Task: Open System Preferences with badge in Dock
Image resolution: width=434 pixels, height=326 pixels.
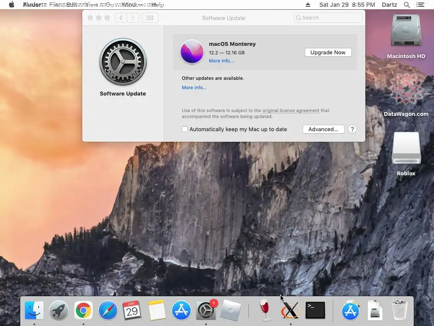Action: pyautogui.click(x=206, y=310)
